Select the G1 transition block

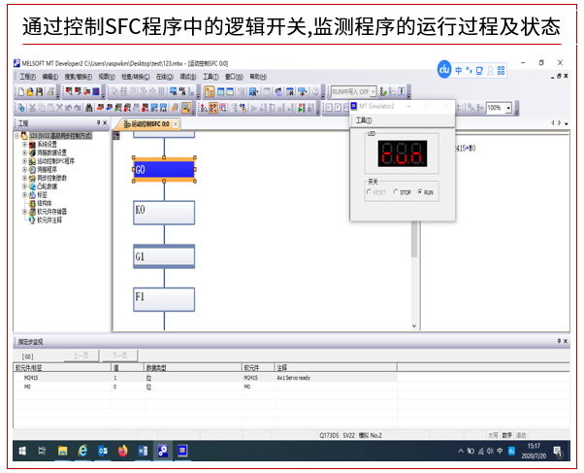click(164, 256)
